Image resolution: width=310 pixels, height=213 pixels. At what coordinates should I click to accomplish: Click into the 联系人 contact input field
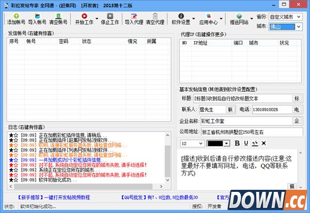[x=212, y=109]
